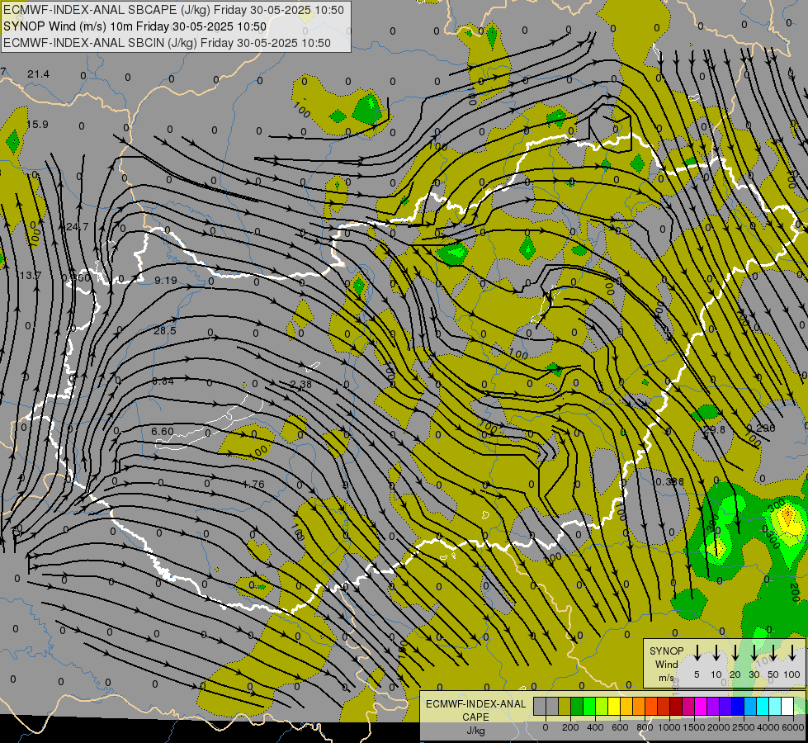Click the 21.4 value on the map

point(38,74)
